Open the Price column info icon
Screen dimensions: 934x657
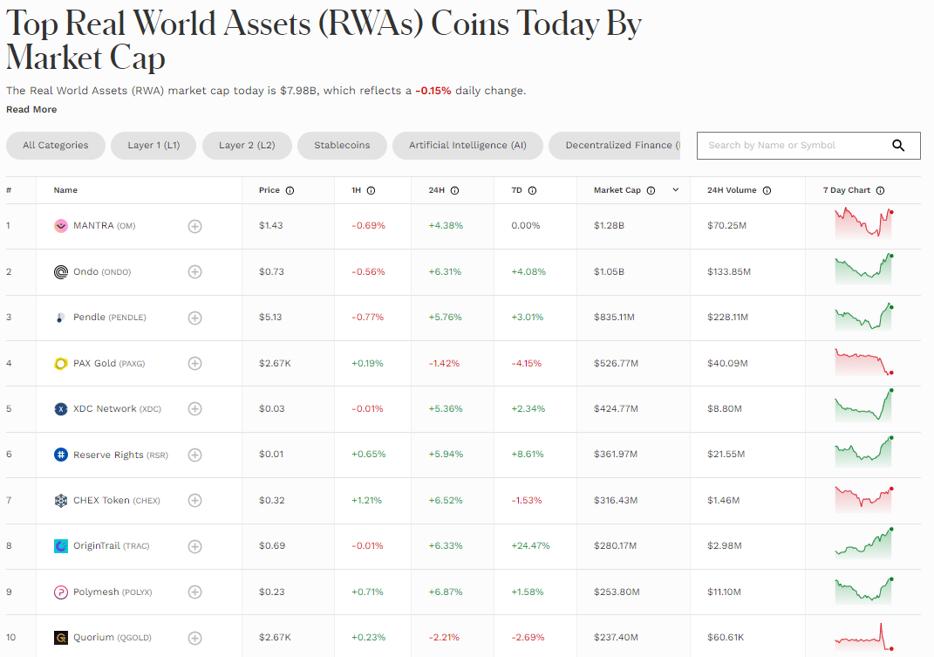tap(290, 191)
